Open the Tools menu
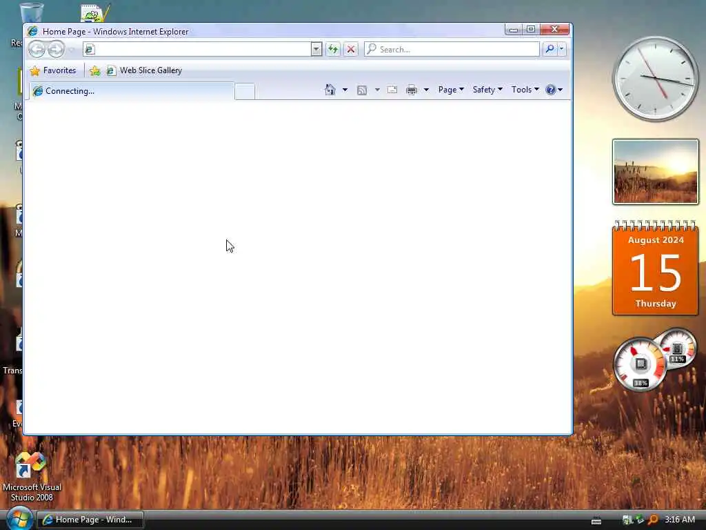The image size is (706, 530). pos(525,90)
